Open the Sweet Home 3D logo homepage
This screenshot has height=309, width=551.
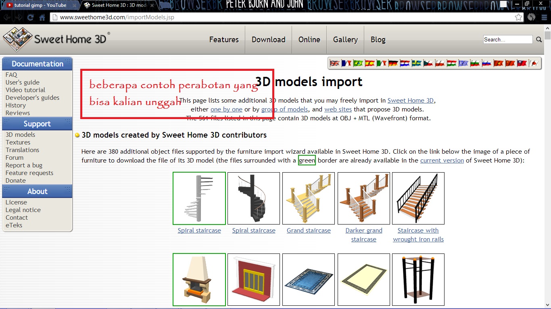[x=56, y=39]
